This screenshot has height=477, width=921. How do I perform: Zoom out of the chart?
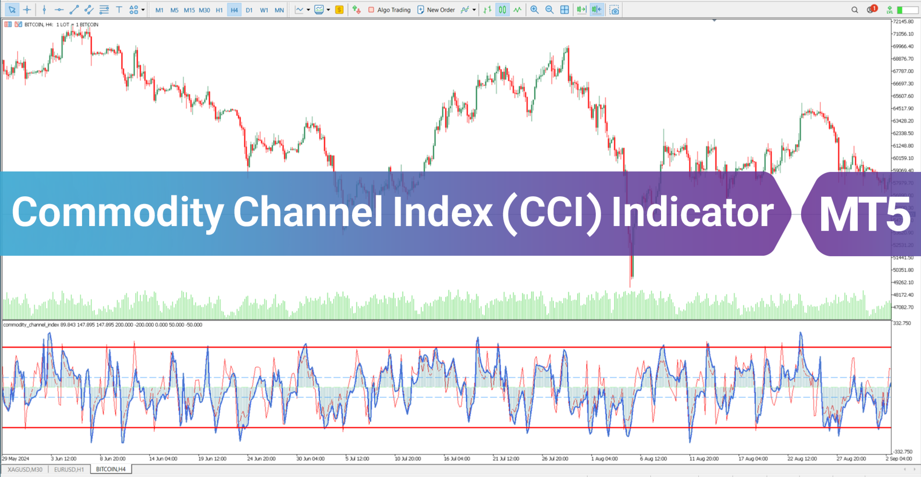(x=549, y=10)
